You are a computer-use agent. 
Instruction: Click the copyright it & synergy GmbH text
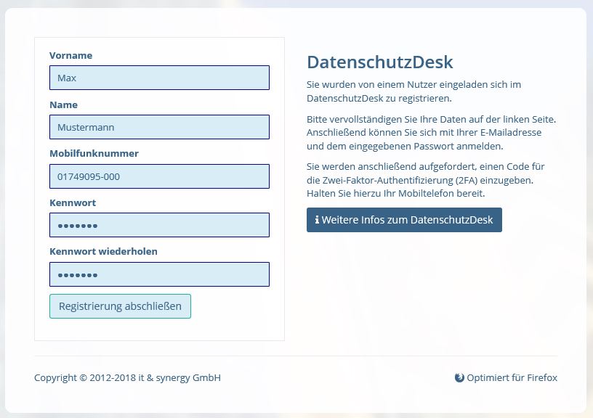coord(127,377)
